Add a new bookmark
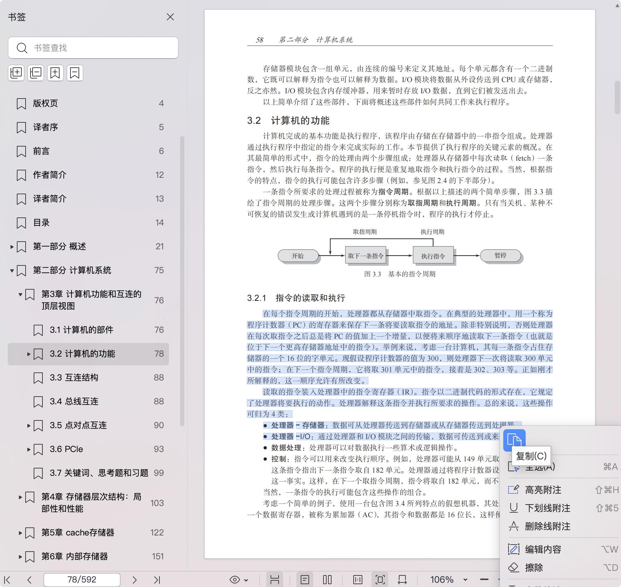 pyautogui.click(x=55, y=73)
